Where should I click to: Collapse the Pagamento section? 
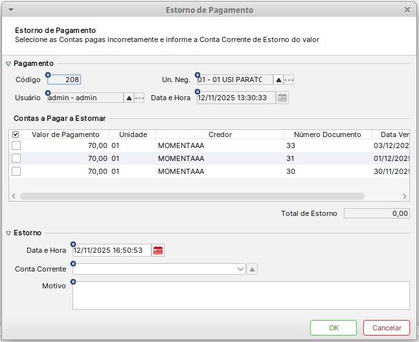pyautogui.click(x=8, y=64)
